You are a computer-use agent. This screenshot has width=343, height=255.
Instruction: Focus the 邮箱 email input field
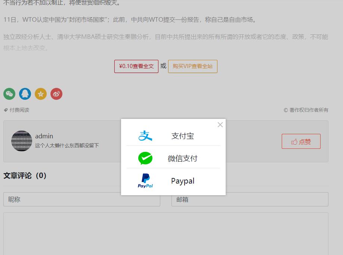pos(250,199)
